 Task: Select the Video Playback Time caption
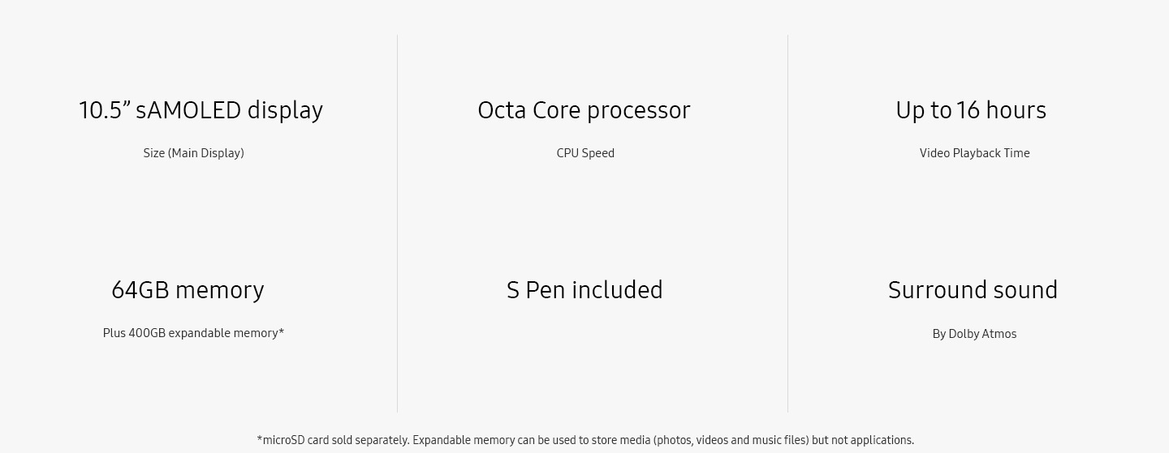point(974,153)
